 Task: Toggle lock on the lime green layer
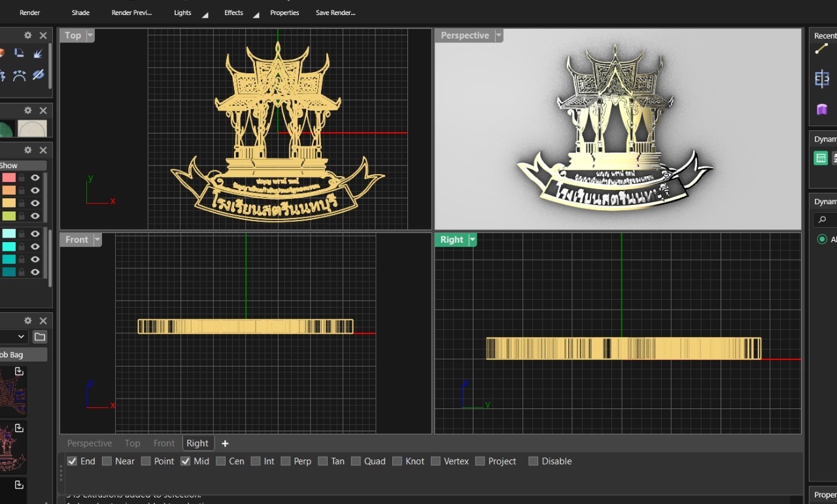[22, 216]
